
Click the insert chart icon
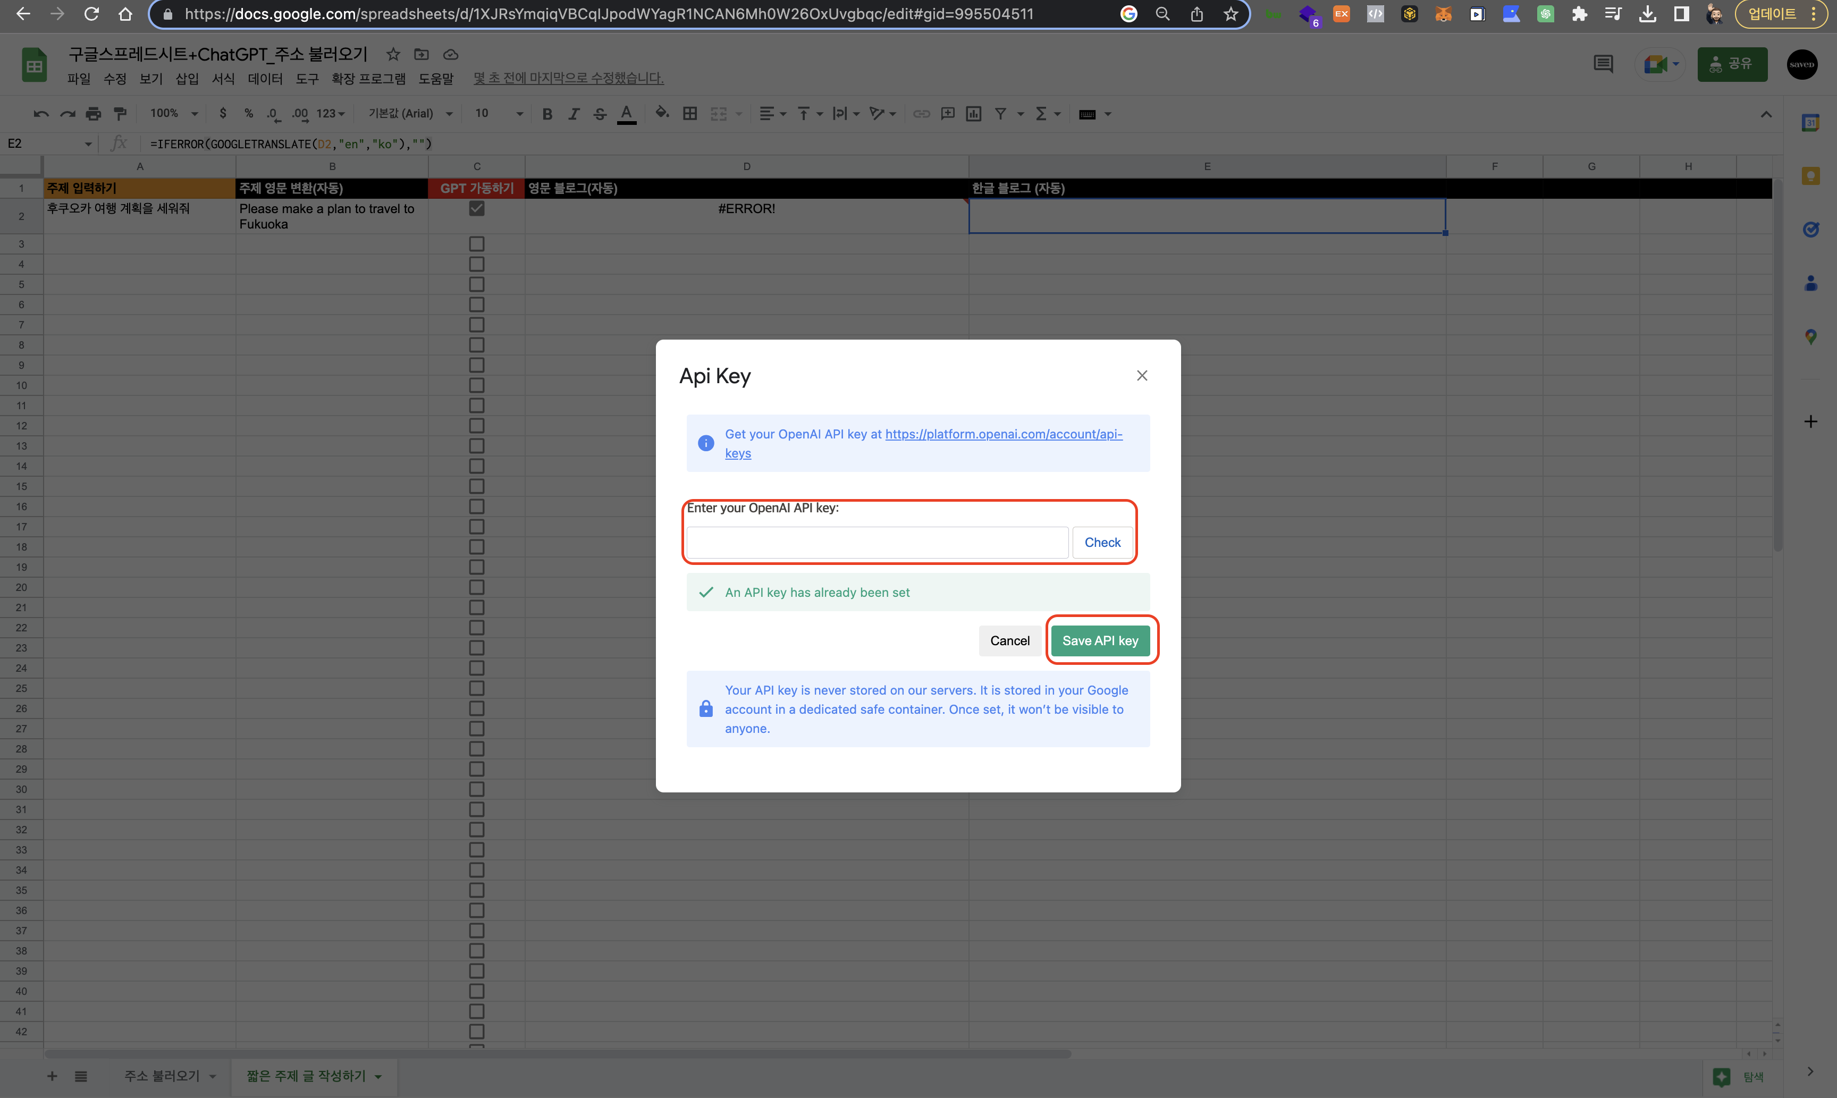click(974, 114)
